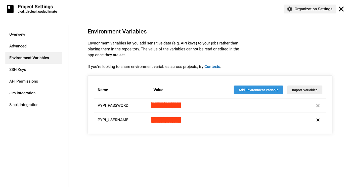Switch to the SSH Keys section
352x193 pixels.
[x=18, y=69]
